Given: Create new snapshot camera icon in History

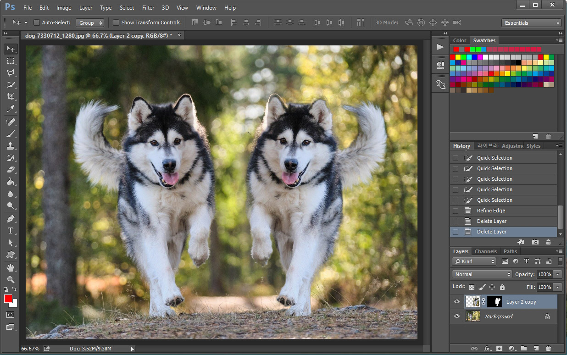Looking at the screenshot, I should tap(535, 242).
